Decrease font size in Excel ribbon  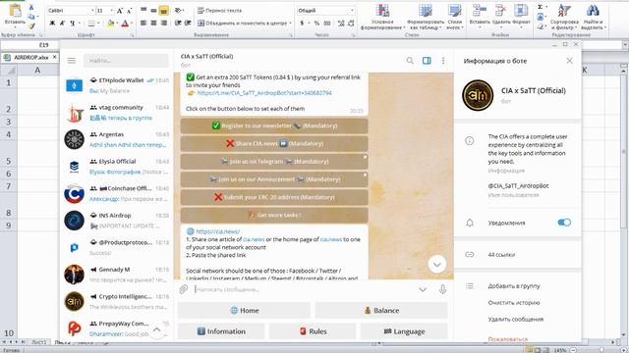point(129,11)
